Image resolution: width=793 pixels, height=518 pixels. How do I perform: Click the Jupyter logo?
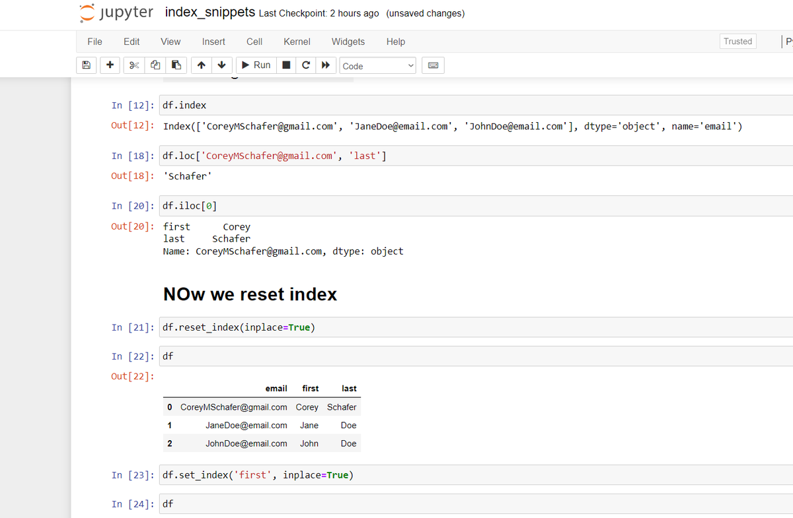coord(116,13)
